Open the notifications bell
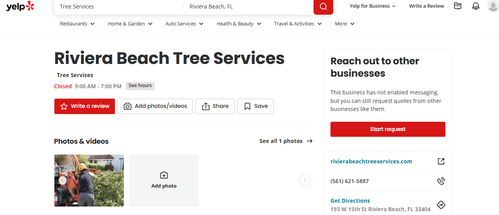This screenshot has height=215, width=499. [x=476, y=6]
